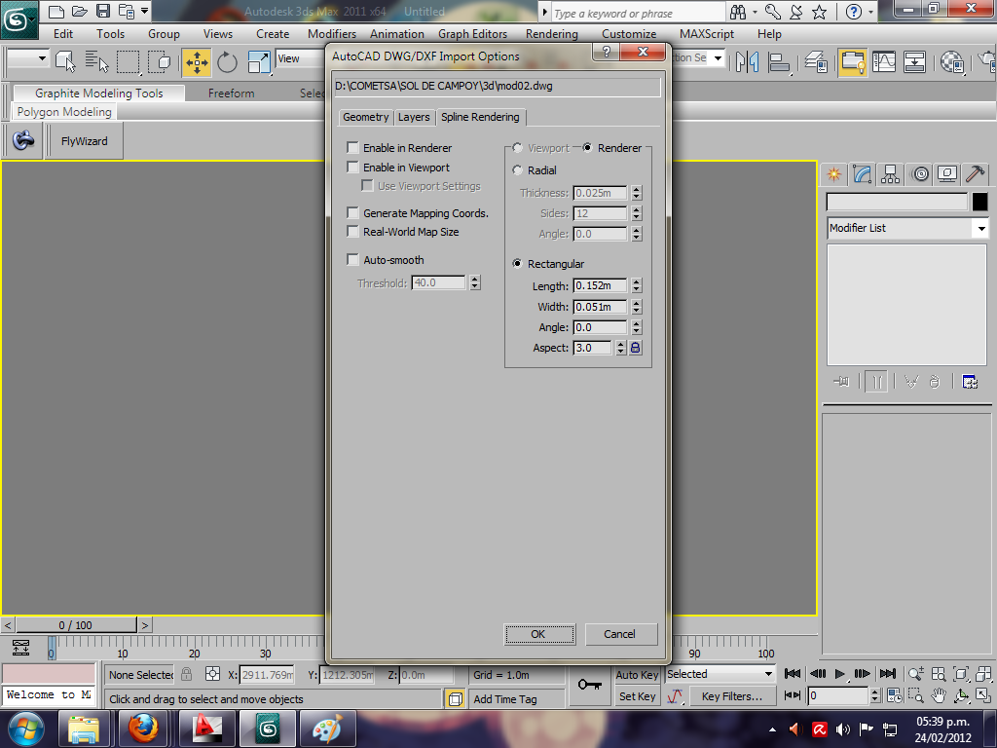Viewport: 997px width, 748px height.
Task: Open the Rendering menu
Action: [x=552, y=34]
